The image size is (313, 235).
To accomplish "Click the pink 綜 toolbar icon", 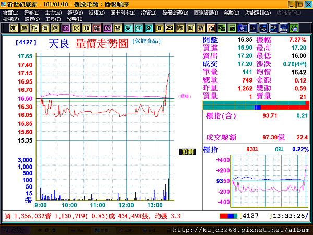I will click(x=107, y=28).
